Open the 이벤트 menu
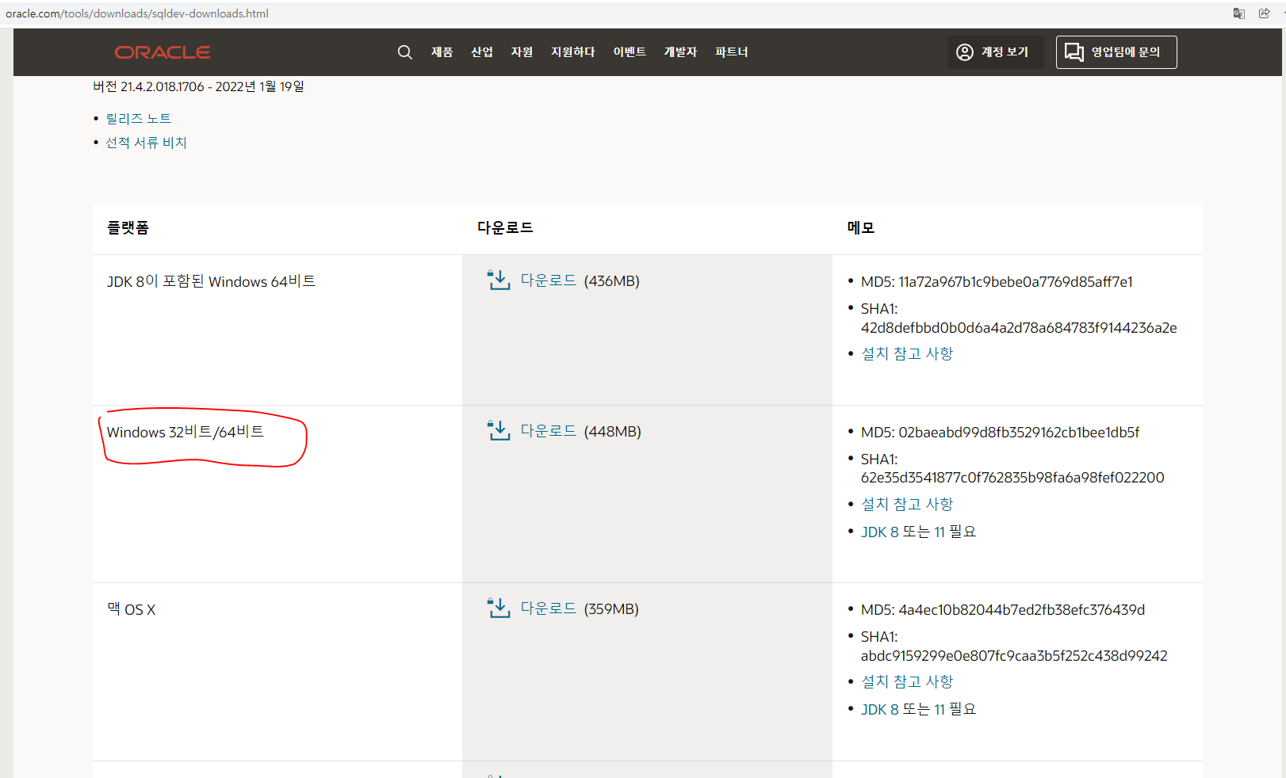 [x=630, y=52]
